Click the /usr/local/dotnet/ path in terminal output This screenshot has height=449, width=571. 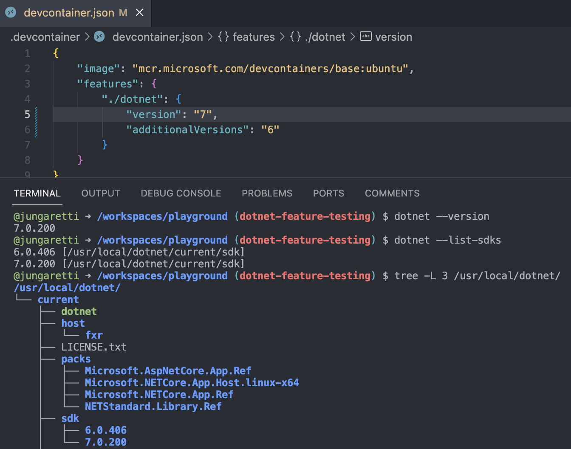pos(67,287)
